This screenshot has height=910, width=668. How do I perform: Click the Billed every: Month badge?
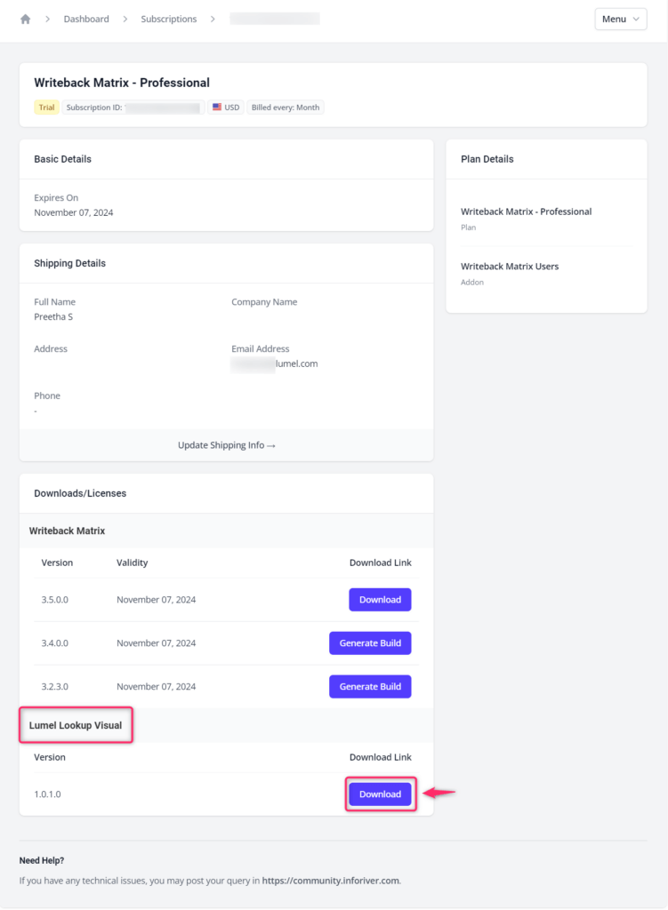[x=285, y=107]
